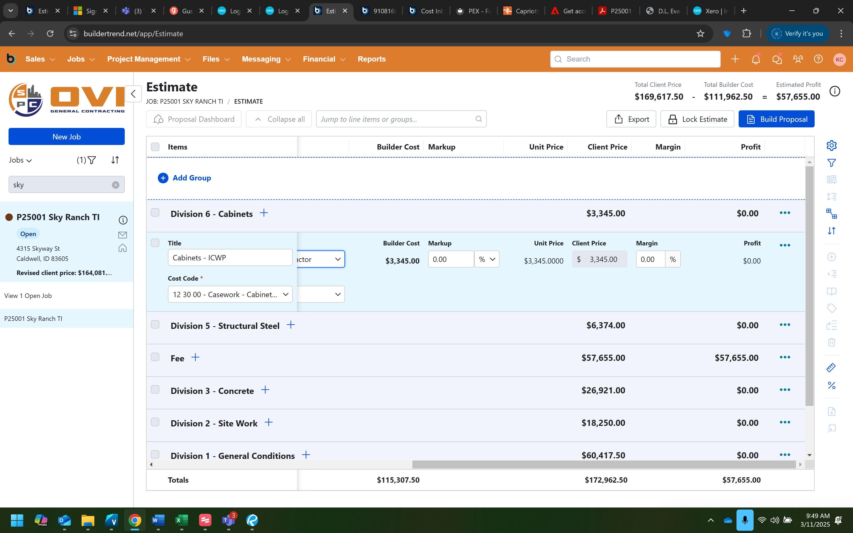
Task: Add item to Division 5 - Structural Steel
Action: (x=291, y=325)
